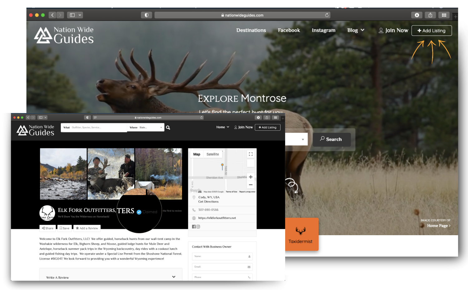Image resolution: width=468 pixels, height=290 pixels.
Task: Open new tab plus in rear Safari window
Action: point(456,17)
